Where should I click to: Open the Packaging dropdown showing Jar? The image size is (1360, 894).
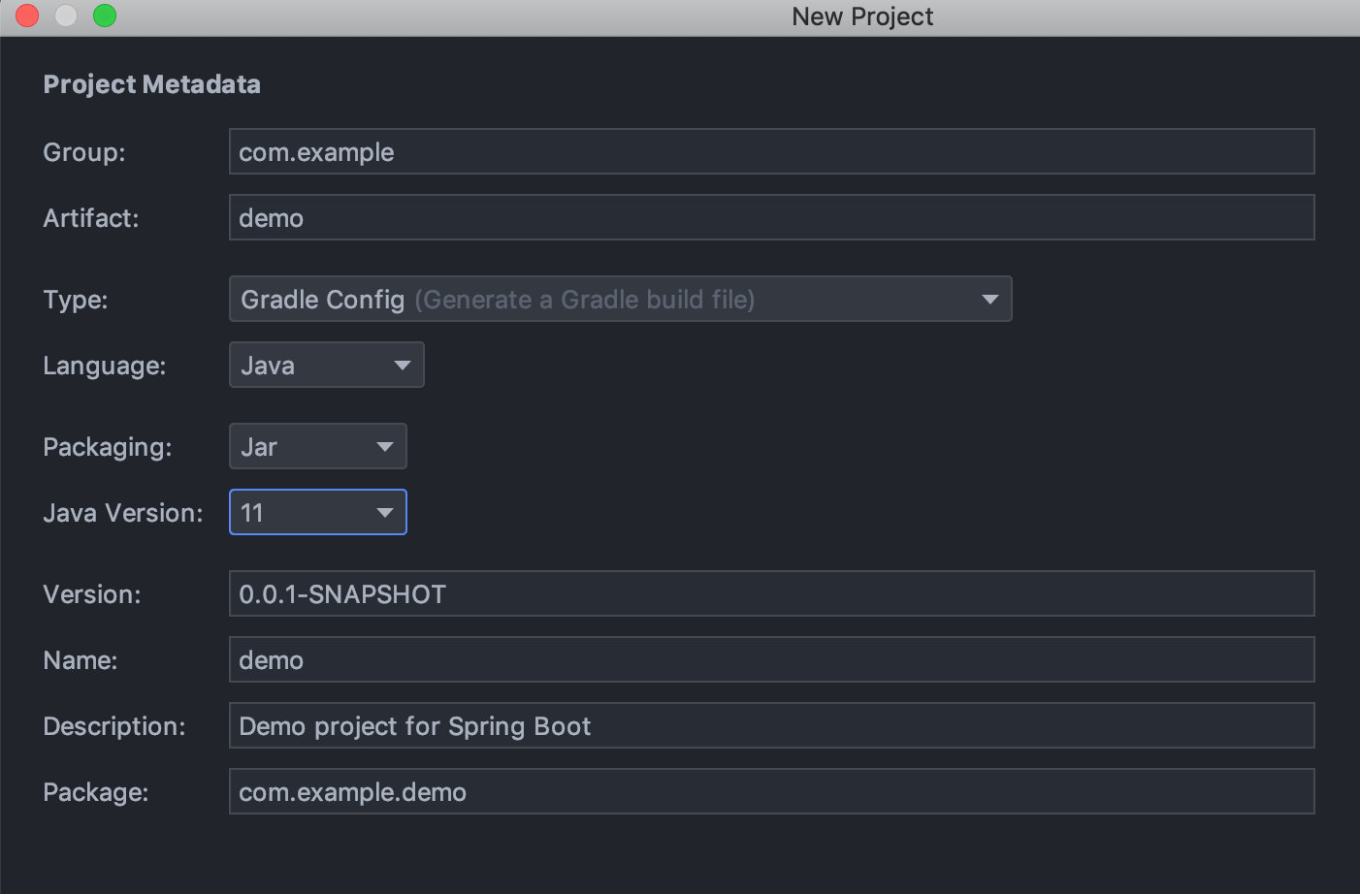tap(317, 447)
